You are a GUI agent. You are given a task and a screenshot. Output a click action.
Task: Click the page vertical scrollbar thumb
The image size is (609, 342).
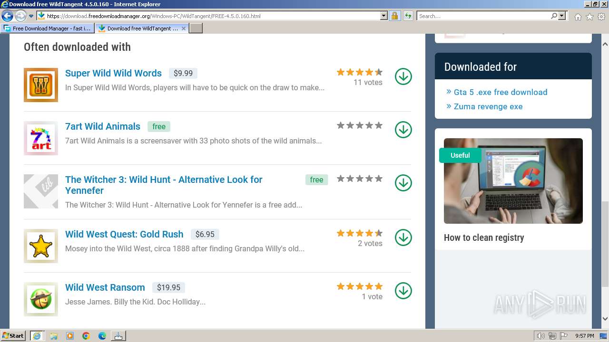[605, 244]
